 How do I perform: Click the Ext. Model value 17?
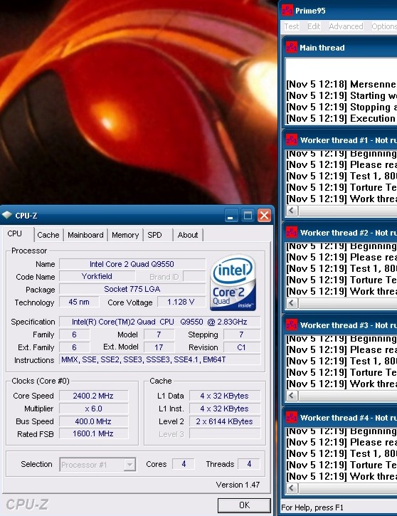[159, 347]
